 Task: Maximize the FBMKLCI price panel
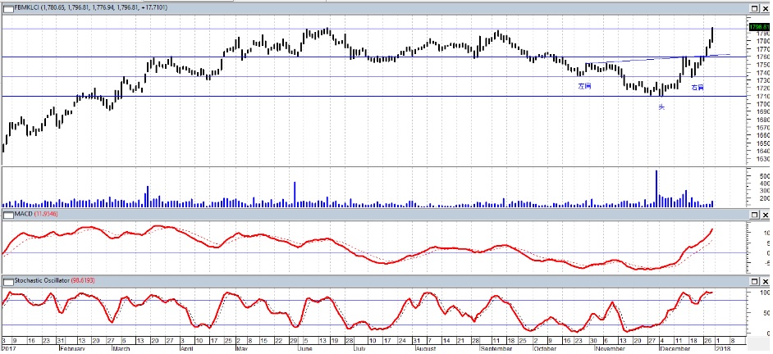tap(754, 8)
